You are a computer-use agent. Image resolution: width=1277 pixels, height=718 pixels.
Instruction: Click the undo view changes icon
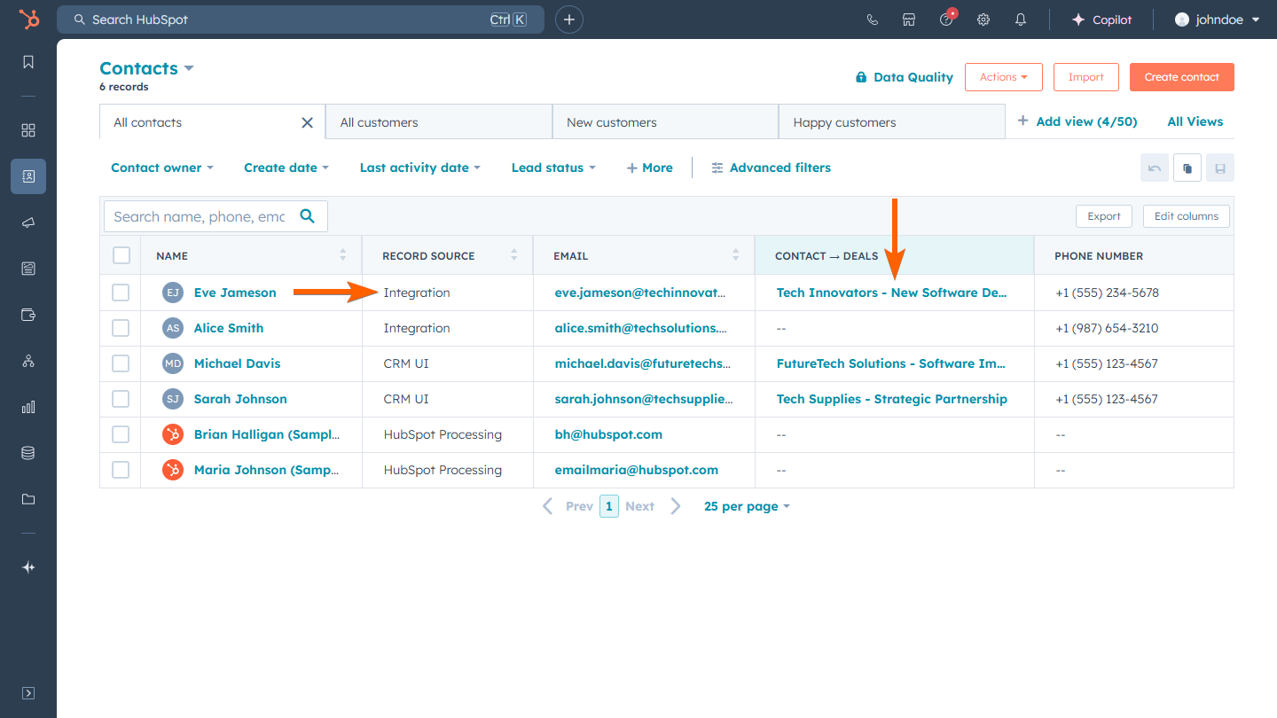1155,168
